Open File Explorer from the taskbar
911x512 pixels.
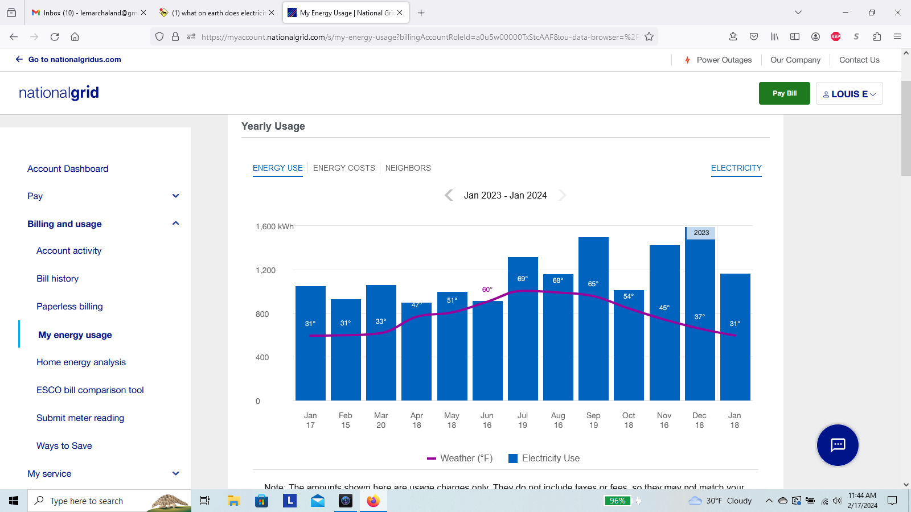(x=233, y=501)
